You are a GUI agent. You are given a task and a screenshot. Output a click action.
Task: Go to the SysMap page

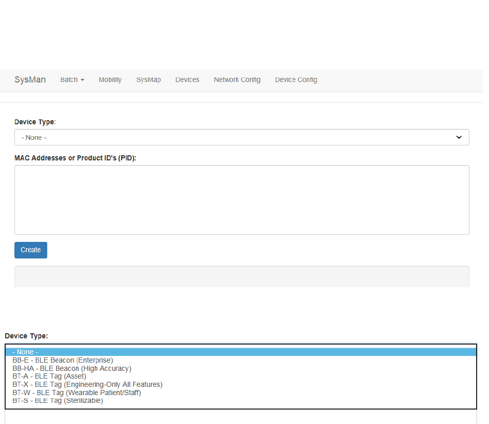[x=149, y=80]
